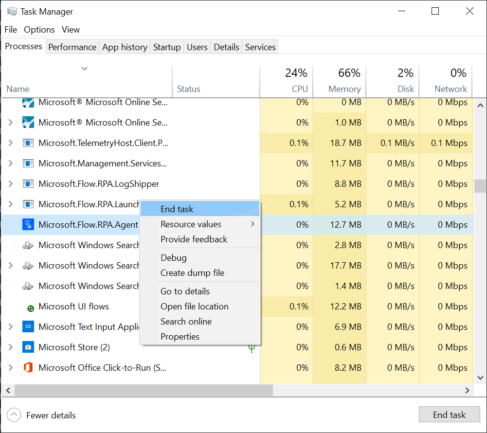Screen dimensions: 487x433
Task: Click the Microsoft.Flow.RPA.Agent cursor icon
Action: 28,225
